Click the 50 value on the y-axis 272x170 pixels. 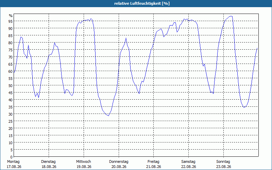point(11,86)
